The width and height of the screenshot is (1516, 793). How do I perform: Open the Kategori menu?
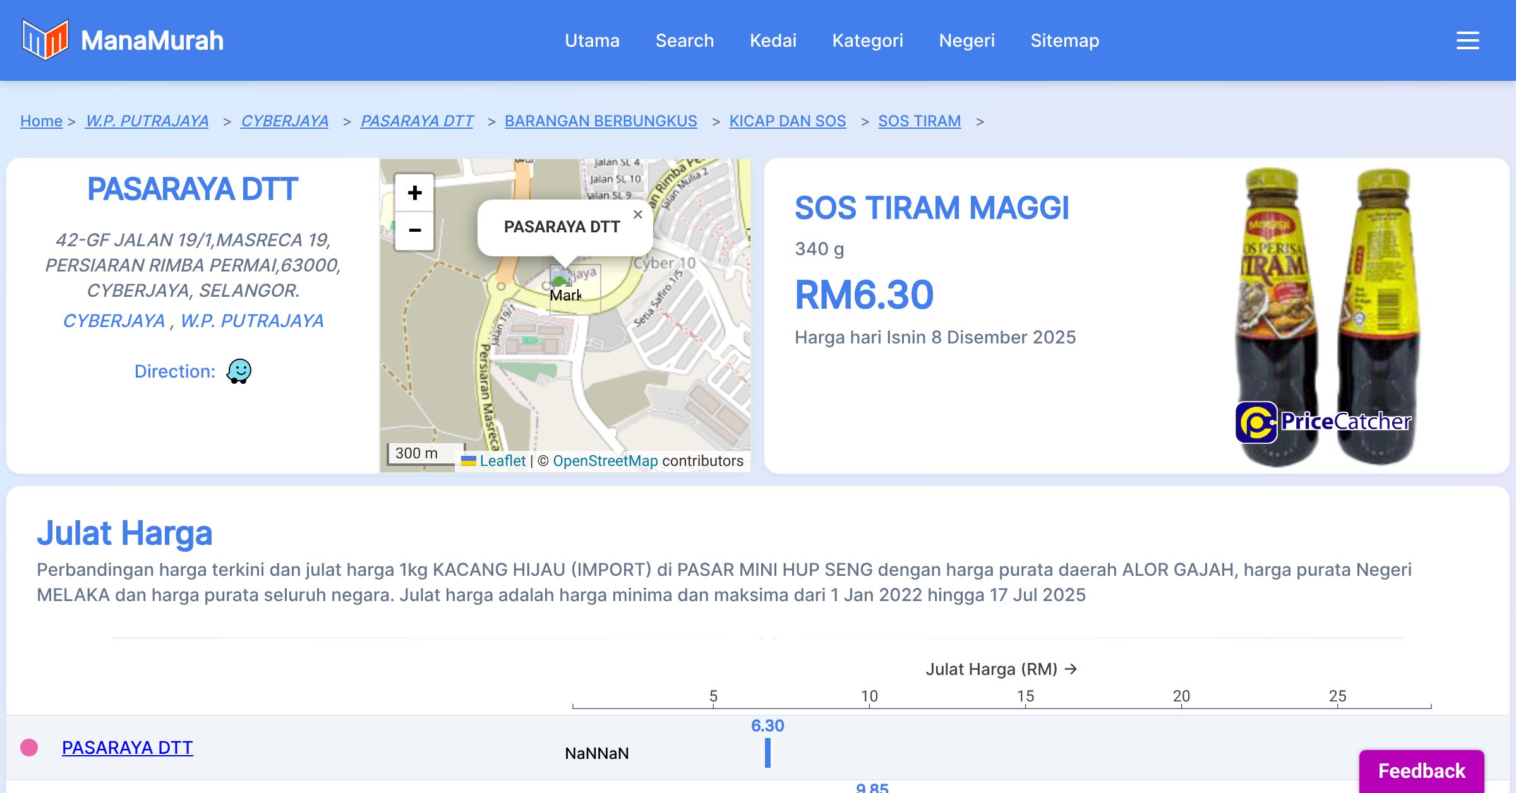click(867, 40)
